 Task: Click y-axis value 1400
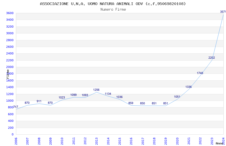[x=10, y=87]
